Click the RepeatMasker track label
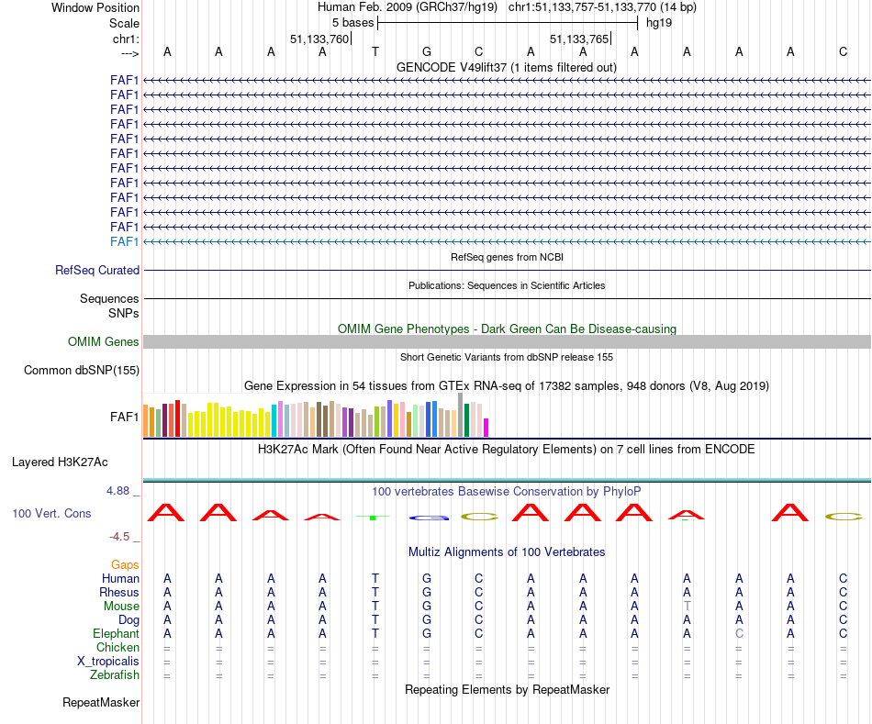Screen dimensions: 872x724 [x=101, y=703]
